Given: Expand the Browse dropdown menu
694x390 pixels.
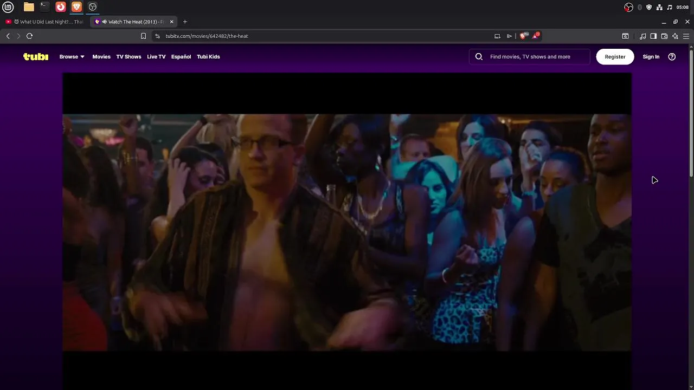Looking at the screenshot, I should [72, 56].
